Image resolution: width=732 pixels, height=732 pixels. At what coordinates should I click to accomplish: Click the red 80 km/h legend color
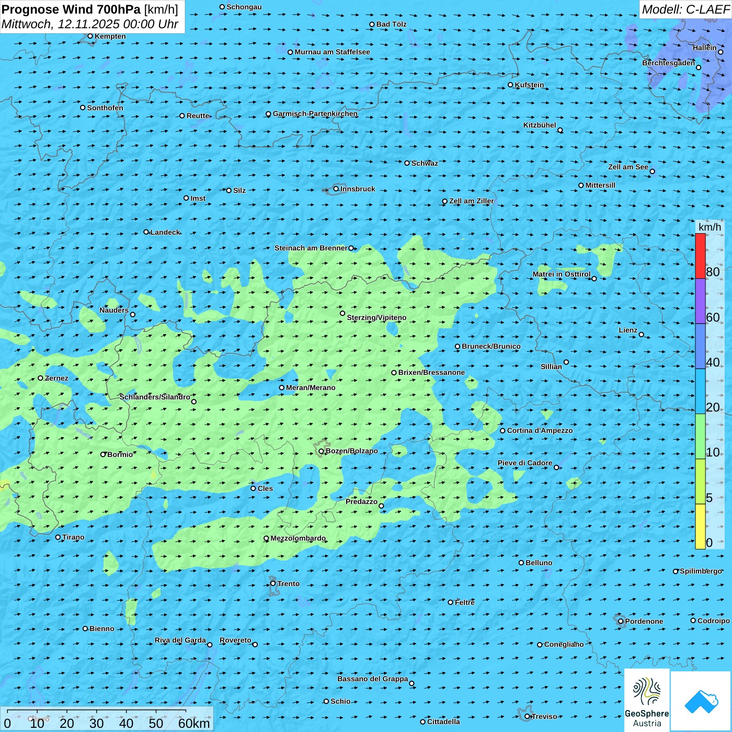[x=700, y=256]
